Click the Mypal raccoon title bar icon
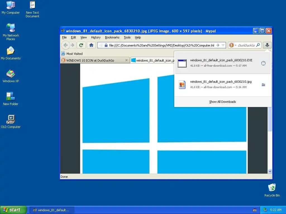The image size is (286, 214). coord(63,31)
